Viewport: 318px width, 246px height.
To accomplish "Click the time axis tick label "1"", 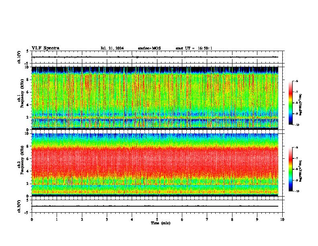I will pyautogui.click(x=57, y=219).
